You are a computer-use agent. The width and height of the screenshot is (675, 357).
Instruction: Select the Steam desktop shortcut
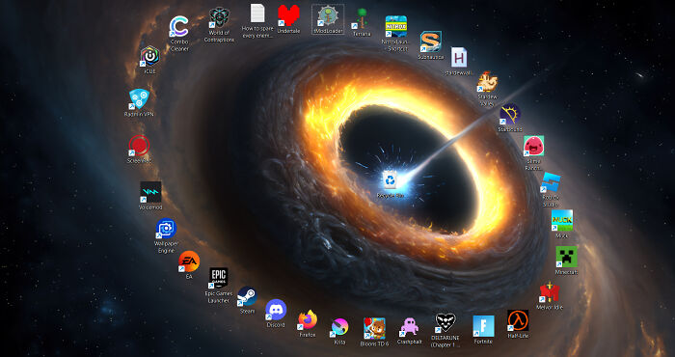click(247, 296)
